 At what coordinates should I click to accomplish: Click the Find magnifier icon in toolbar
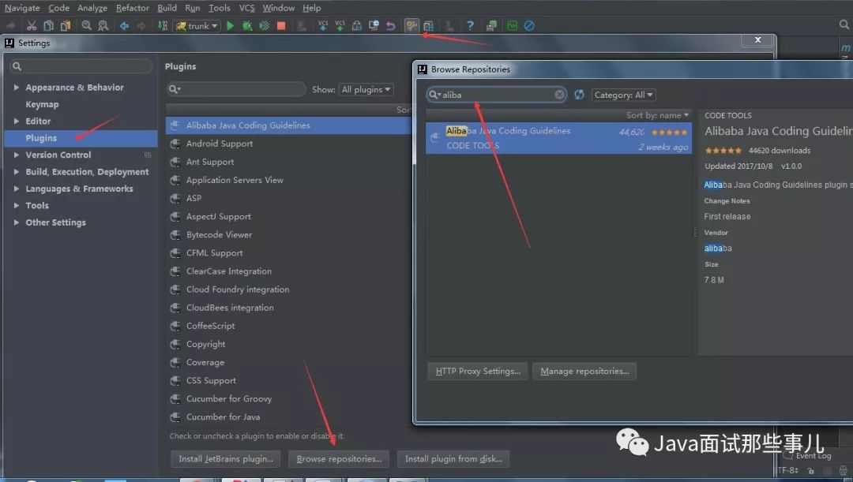[87, 25]
